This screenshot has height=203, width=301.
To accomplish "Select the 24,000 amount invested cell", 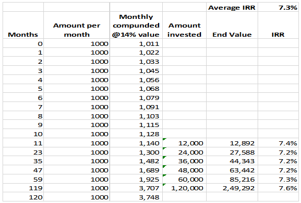I will click(184, 152).
